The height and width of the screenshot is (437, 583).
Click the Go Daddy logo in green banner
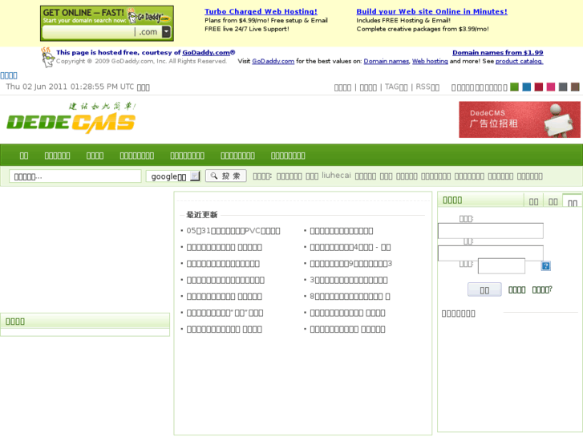point(148,16)
